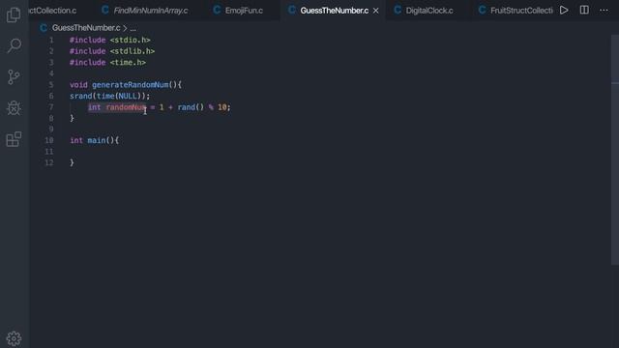Click the function name 'generateRandomNum'
The height and width of the screenshot is (348, 619).
[131, 85]
